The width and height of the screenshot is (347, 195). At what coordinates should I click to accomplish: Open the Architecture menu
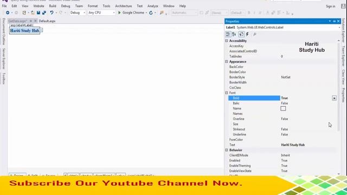click(x=124, y=6)
